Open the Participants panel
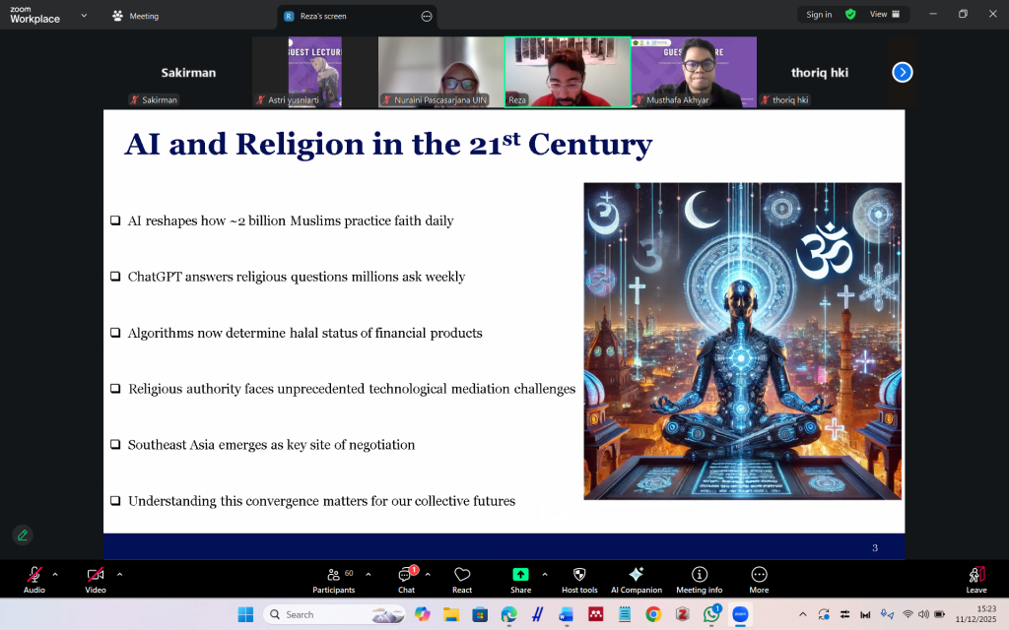 333,579
